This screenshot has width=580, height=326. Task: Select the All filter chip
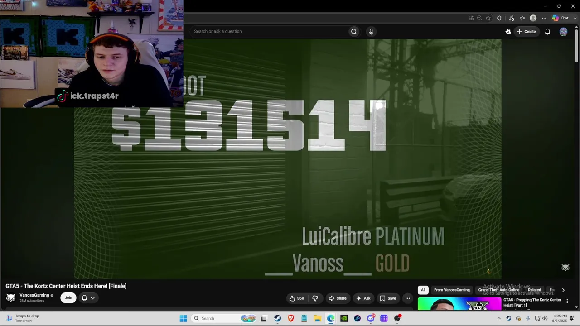[423, 290]
